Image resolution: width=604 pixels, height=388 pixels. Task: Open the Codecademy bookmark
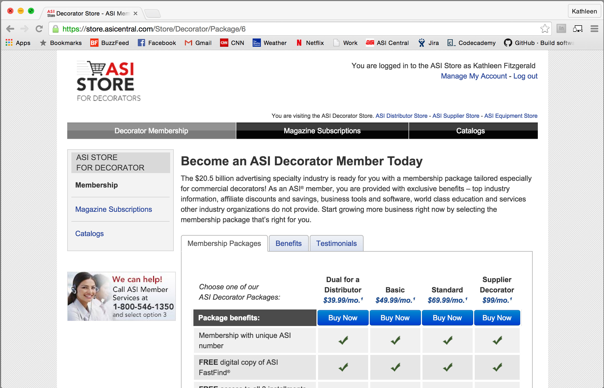471,43
